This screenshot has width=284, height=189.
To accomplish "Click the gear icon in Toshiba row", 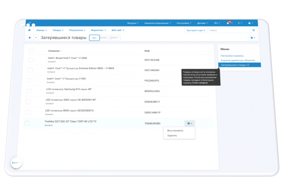I will pyautogui.click(x=189, y=123).
